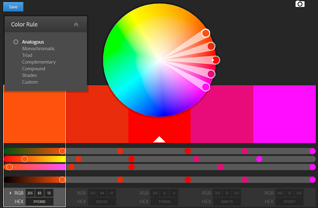
Task: Select the red-orange handle on the color wheel
Action: coord(211,46)
